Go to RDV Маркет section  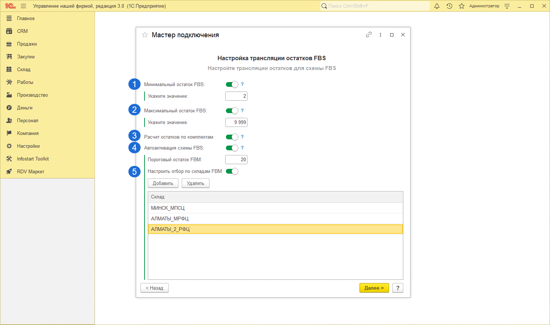point(30,172)
